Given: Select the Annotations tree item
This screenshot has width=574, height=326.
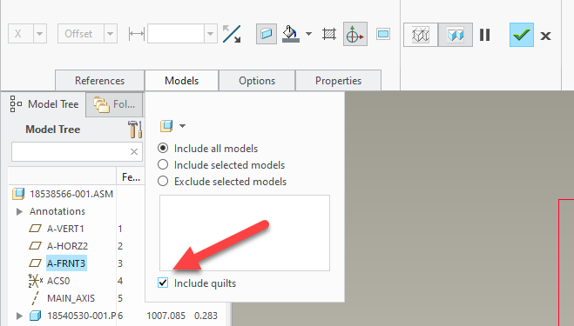Looking at the screenshot, I should [x=57, y=211].
